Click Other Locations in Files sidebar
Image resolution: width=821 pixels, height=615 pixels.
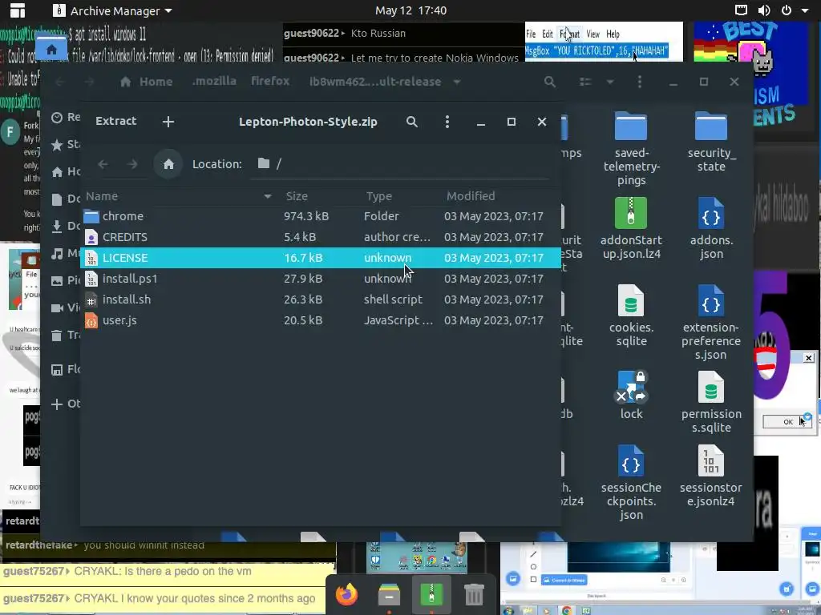[x=66, y=404]
